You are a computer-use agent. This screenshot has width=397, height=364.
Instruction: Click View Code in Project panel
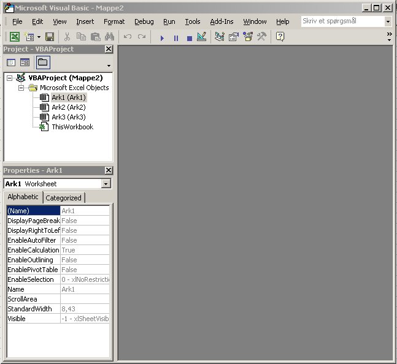(x=11, y=63)
